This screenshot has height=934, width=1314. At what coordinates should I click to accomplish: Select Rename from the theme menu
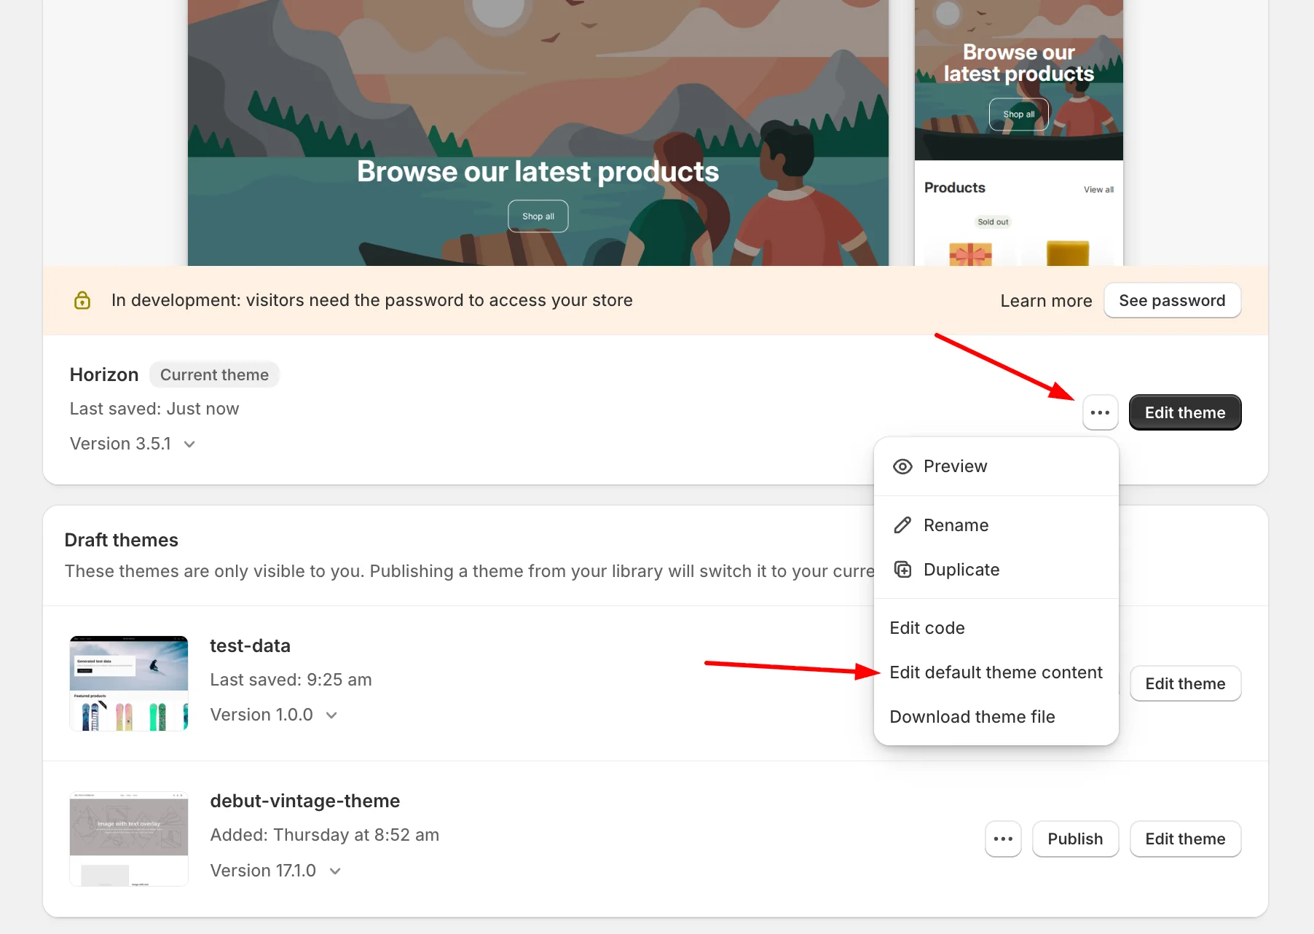point(956,525)
